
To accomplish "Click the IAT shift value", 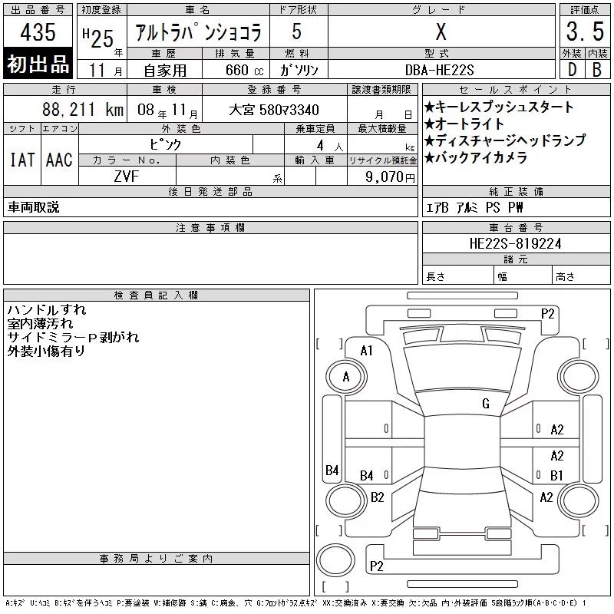I will tap(22, 160).
